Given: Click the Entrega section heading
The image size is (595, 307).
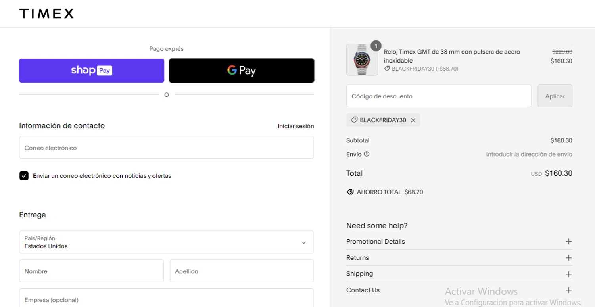Looking at the screenshot, I should pos(33,215).
